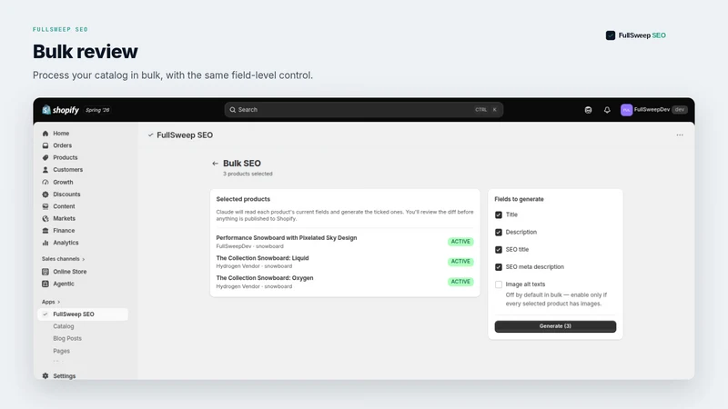The image size is (728, 409).
Task: Click ACTIVE badge for Snowboard: Oxygen
Action: coord(460,282)
